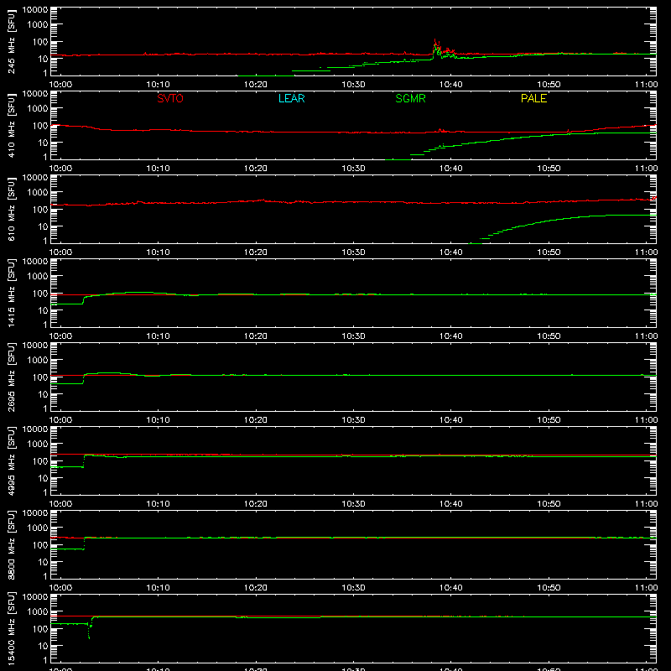Select the 2695 MHz [SFU] axis title
The height and width of the screenshot is (671, 671).
11,377
